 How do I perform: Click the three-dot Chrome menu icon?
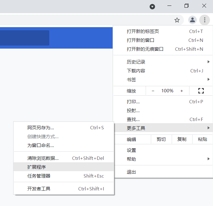click(x=204, y=20)
